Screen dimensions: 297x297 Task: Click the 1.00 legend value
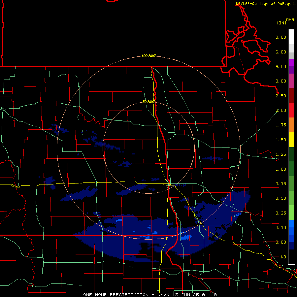click(x=281, y=169)
